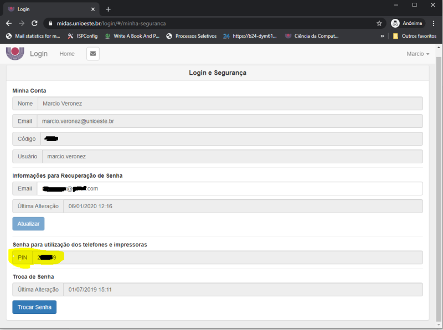Open a new tab with the plus icon
The width and height of the screenshot is (443, 330).
point(108,9)
